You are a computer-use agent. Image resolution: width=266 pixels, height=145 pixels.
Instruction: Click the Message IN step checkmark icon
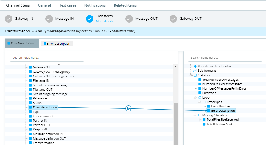tap(49, 19)
